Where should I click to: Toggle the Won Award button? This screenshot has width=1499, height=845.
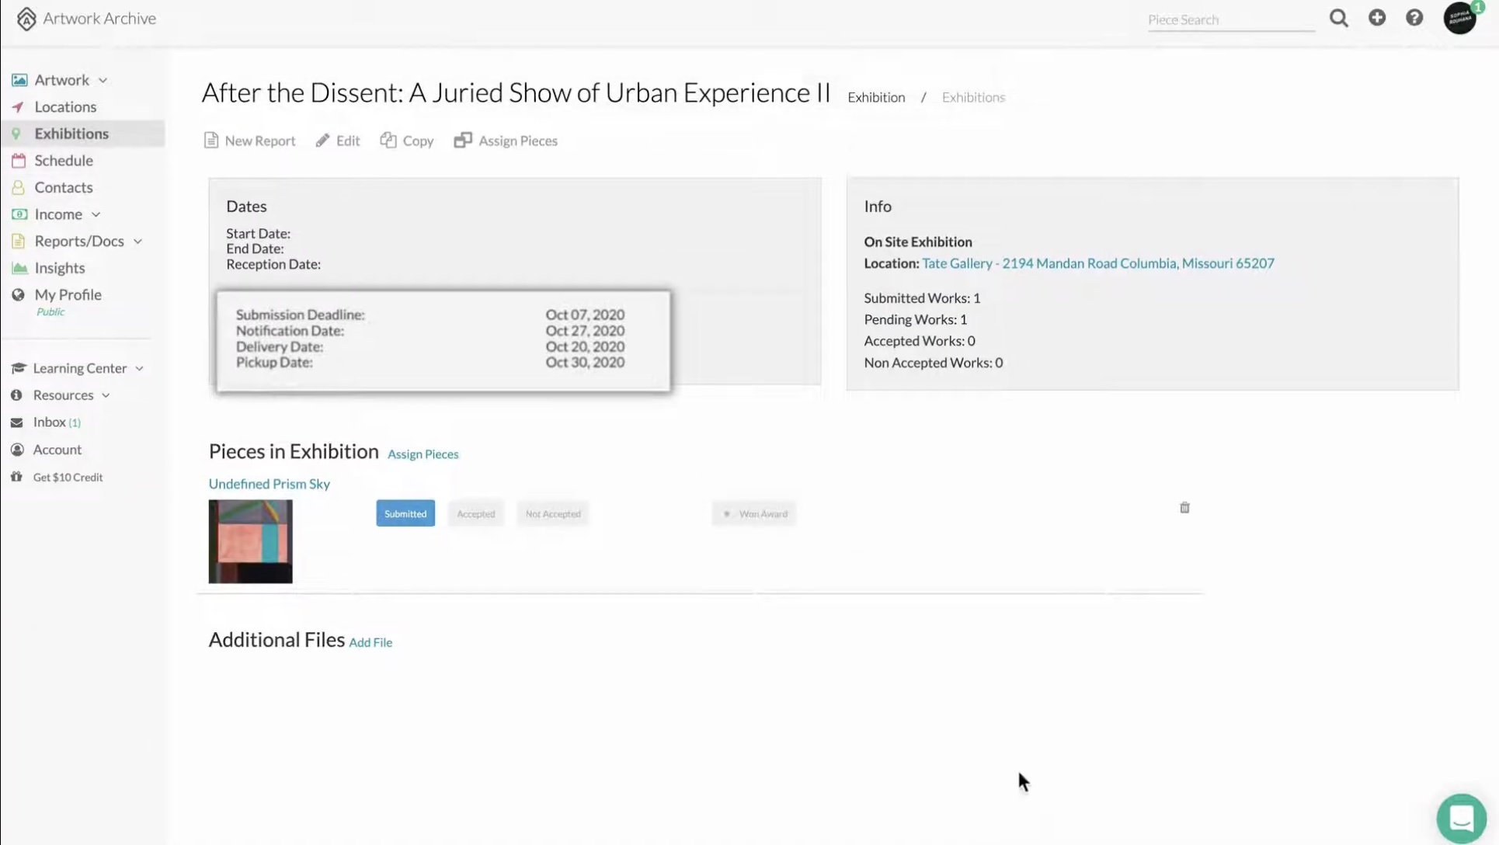click(x=754, y=513)
